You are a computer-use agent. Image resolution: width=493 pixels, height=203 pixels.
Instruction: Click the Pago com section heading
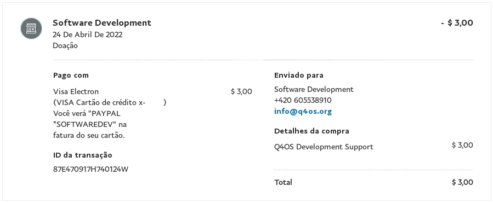[x=71, y=76]
